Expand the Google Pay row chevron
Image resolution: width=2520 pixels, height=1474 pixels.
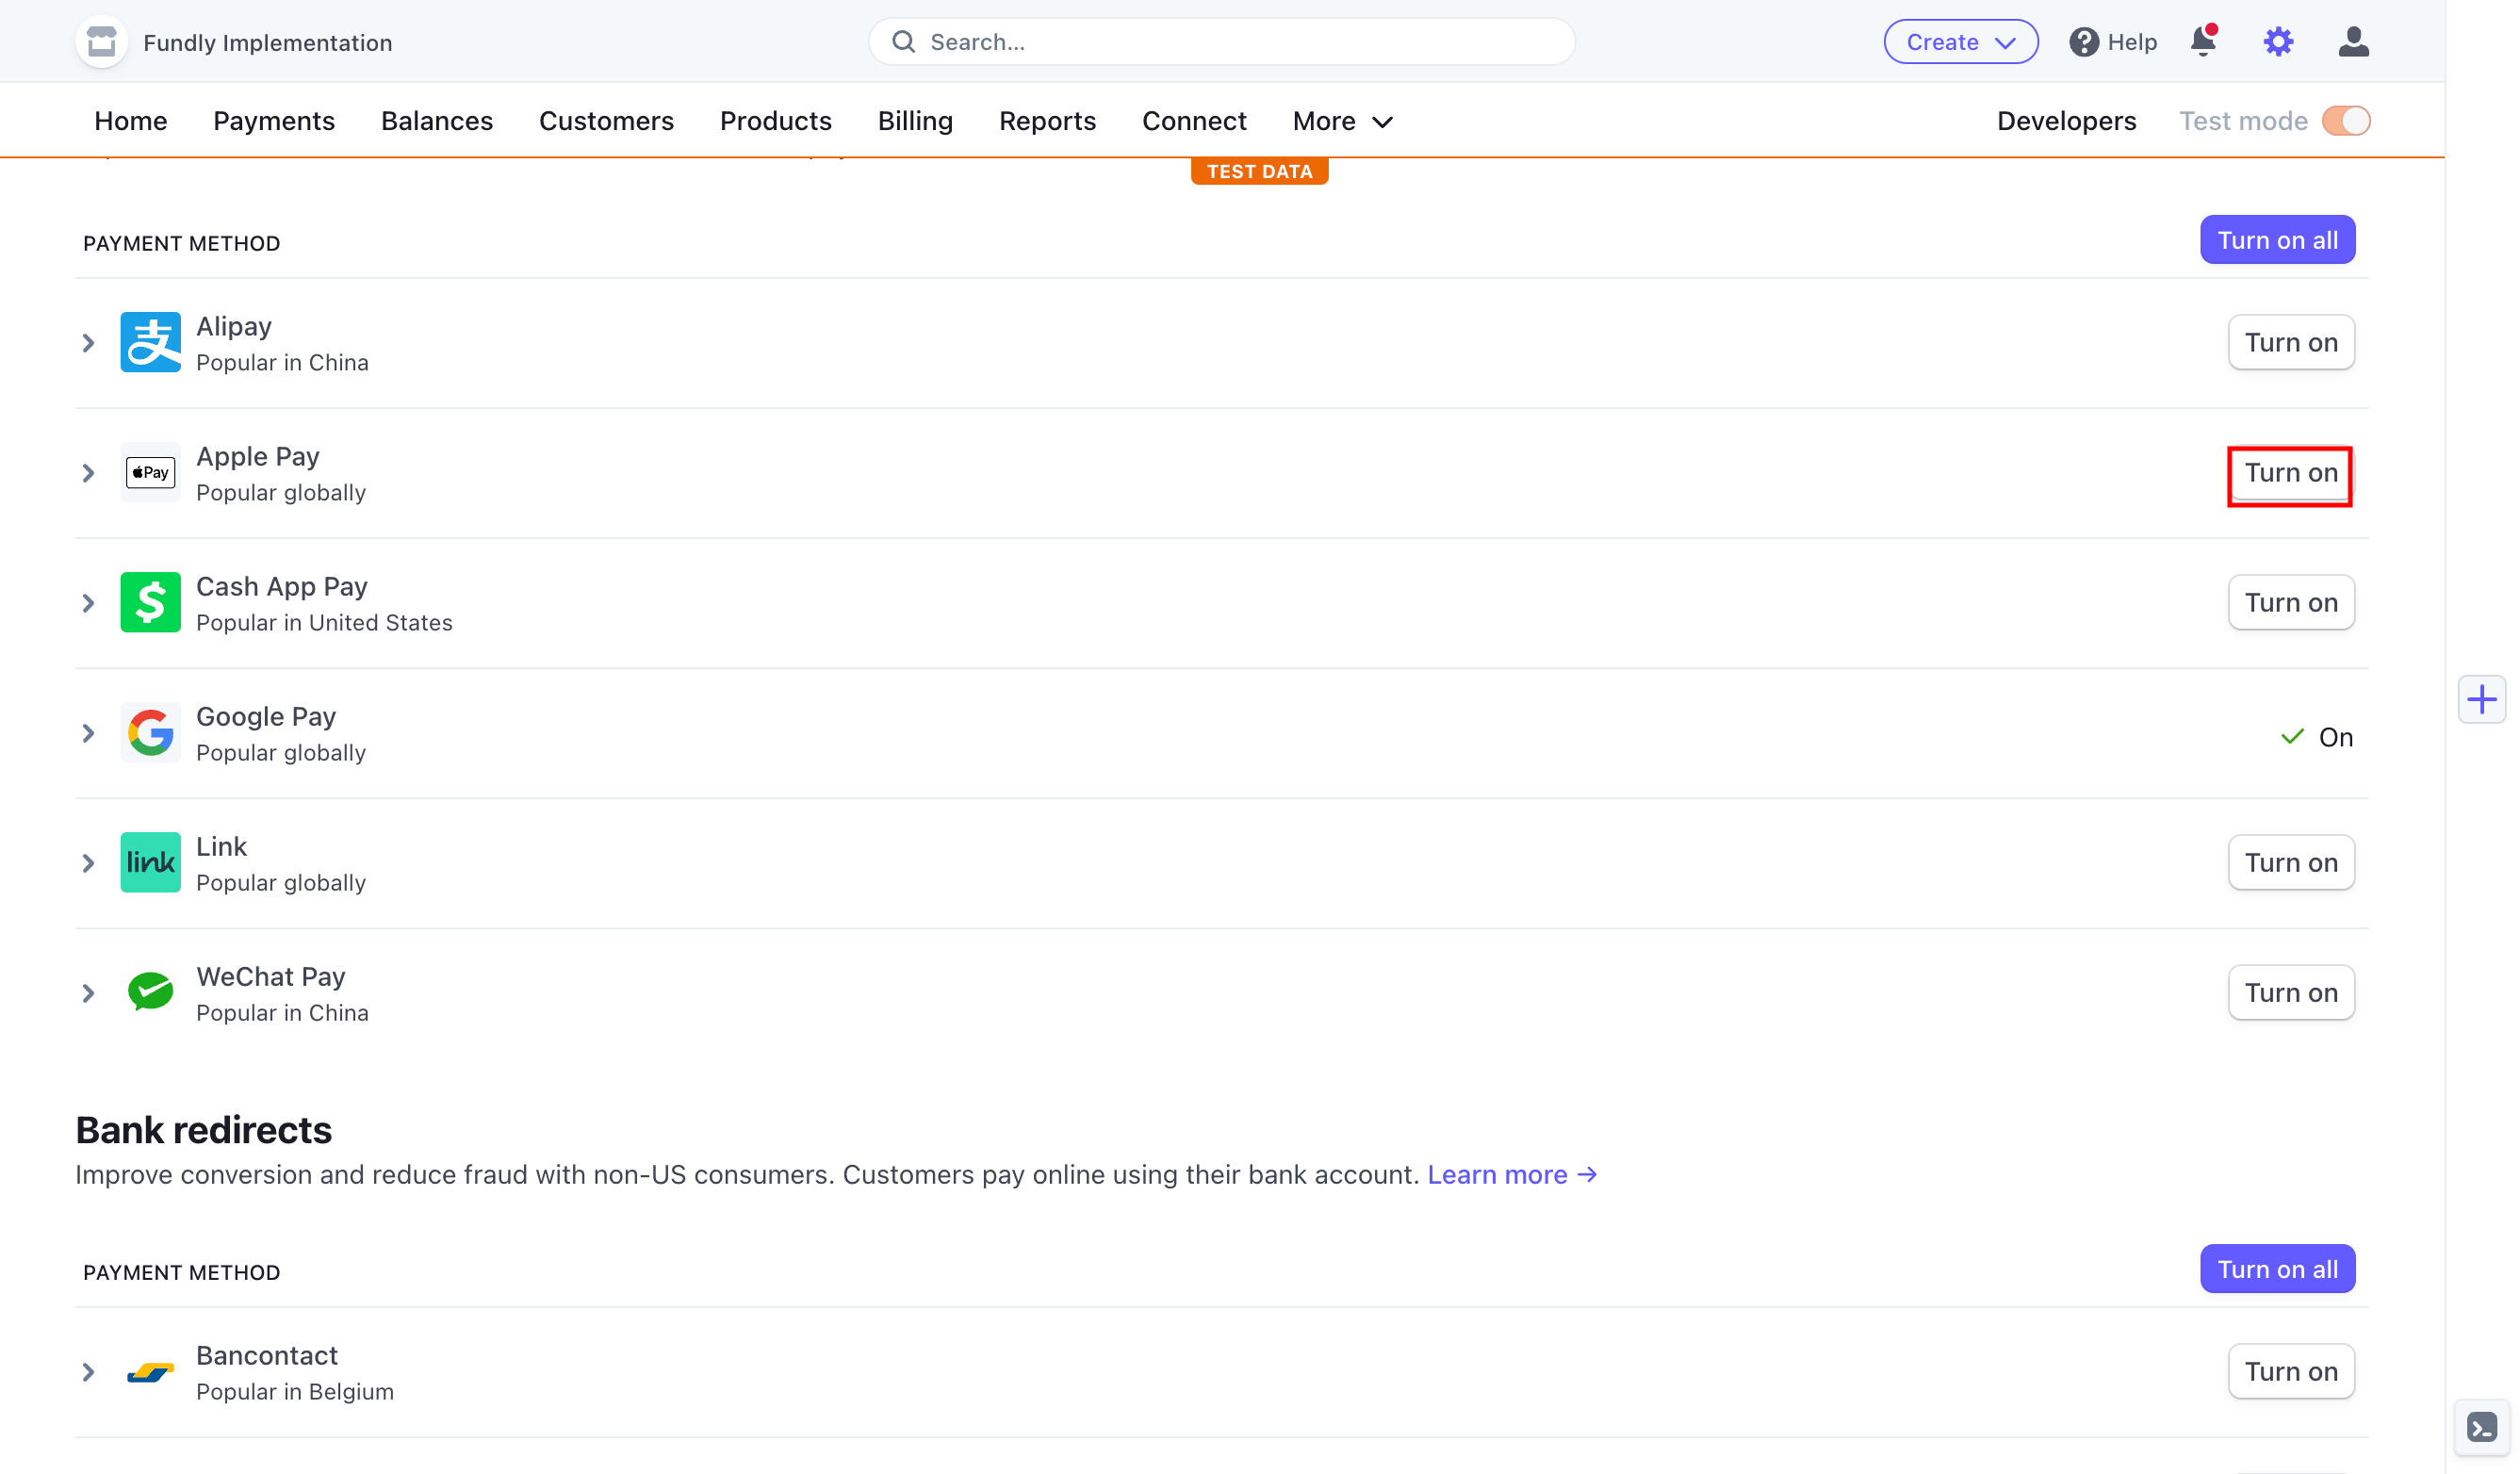[x=88, y=733]
